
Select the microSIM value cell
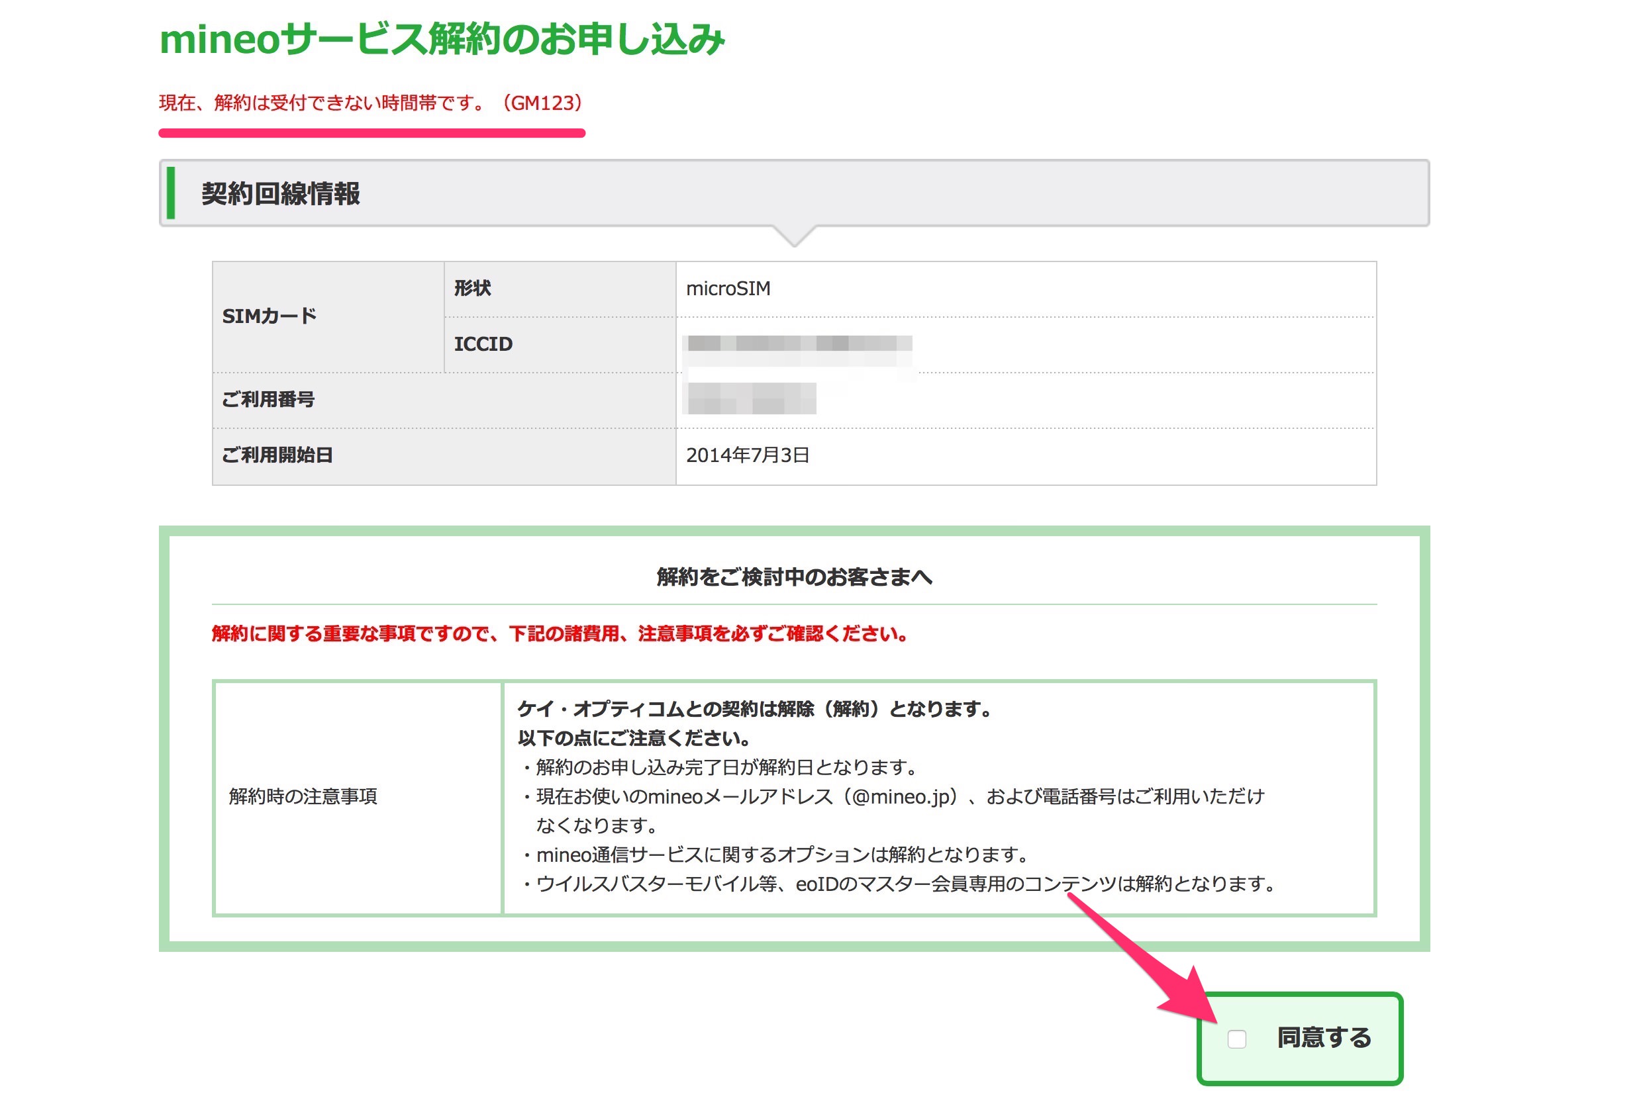[x=1025, y=289]
